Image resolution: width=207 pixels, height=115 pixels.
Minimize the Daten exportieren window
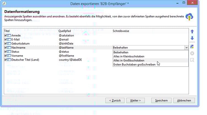coord(177,3)
